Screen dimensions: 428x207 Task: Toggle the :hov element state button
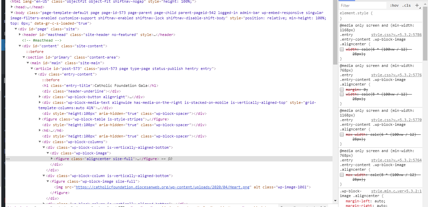394,6
